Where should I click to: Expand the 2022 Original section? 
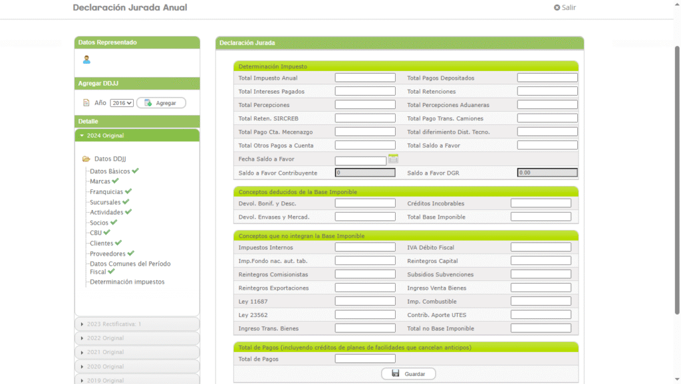[x=137, y=338]
